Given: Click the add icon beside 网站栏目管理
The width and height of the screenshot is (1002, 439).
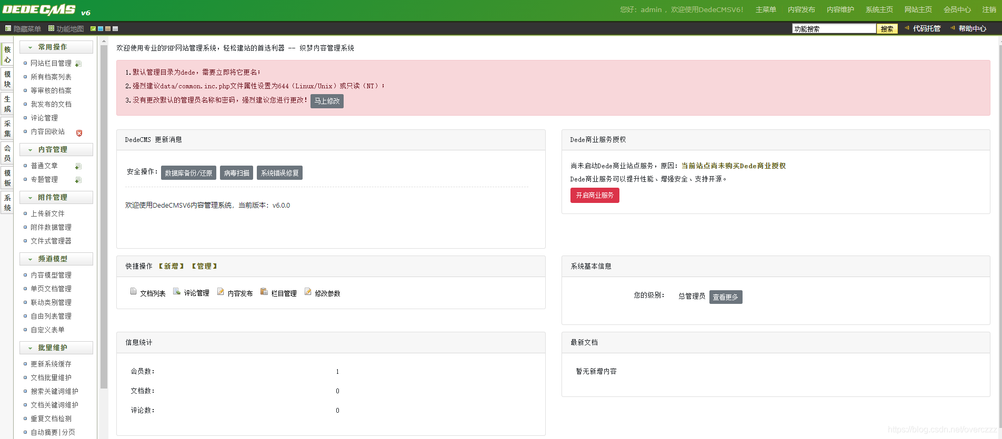Looking at the screenshot, I should point(78,64).
